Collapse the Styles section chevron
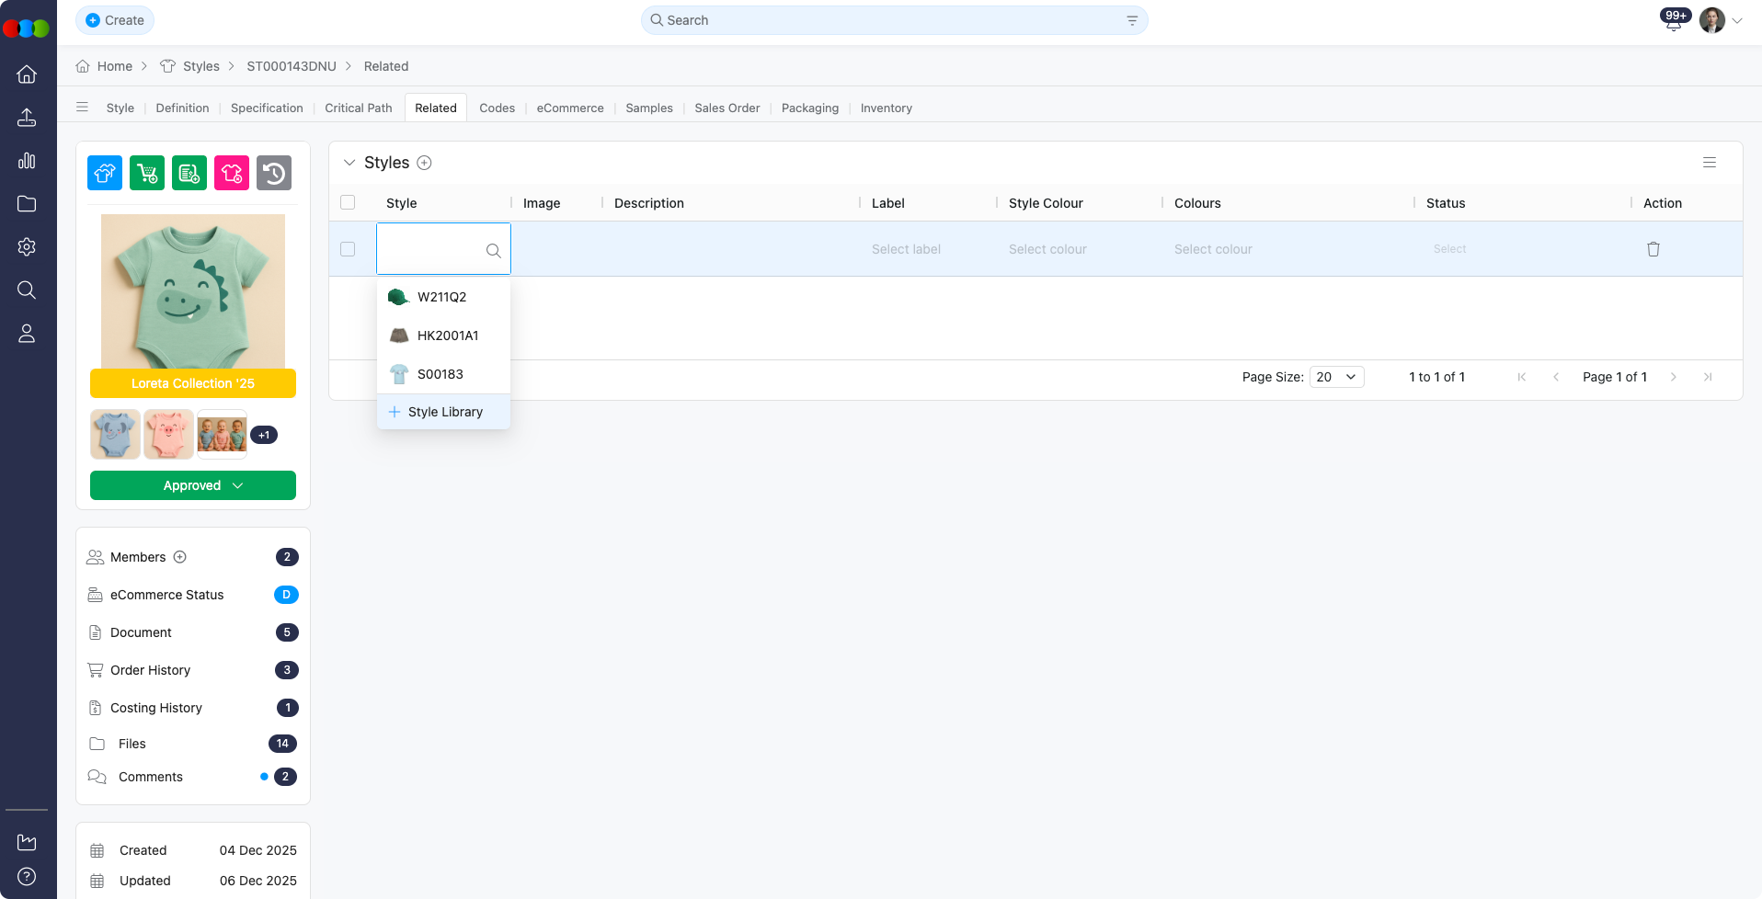The image size is (1762, 899). pyautogui.click(x=349, y=162)
